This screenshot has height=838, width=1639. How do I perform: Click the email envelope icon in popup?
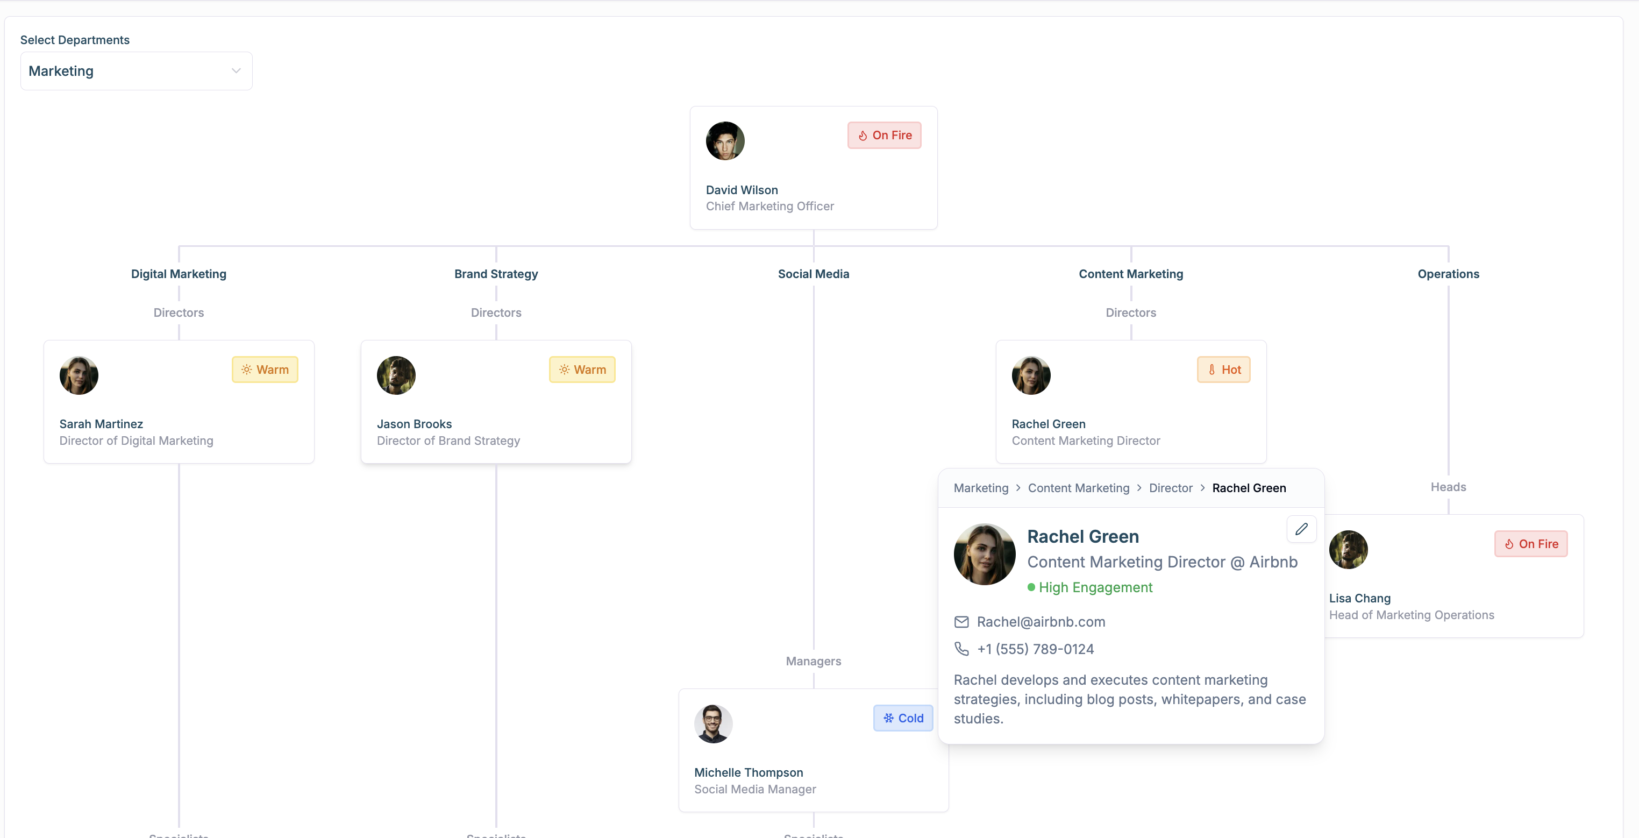click(x=961, y=622)
